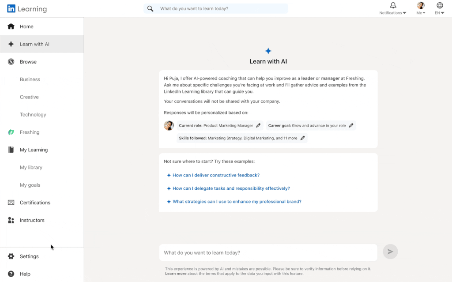This screenshot has height=282, width=452.
Task: Focus the AI chat message box
Action: 268,252
